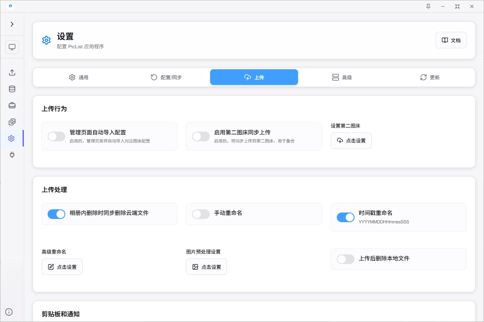The height and width of the screenshot is (322, 484).
Task: Open the image gallery icon in sidebar
Action: (12, 122)
